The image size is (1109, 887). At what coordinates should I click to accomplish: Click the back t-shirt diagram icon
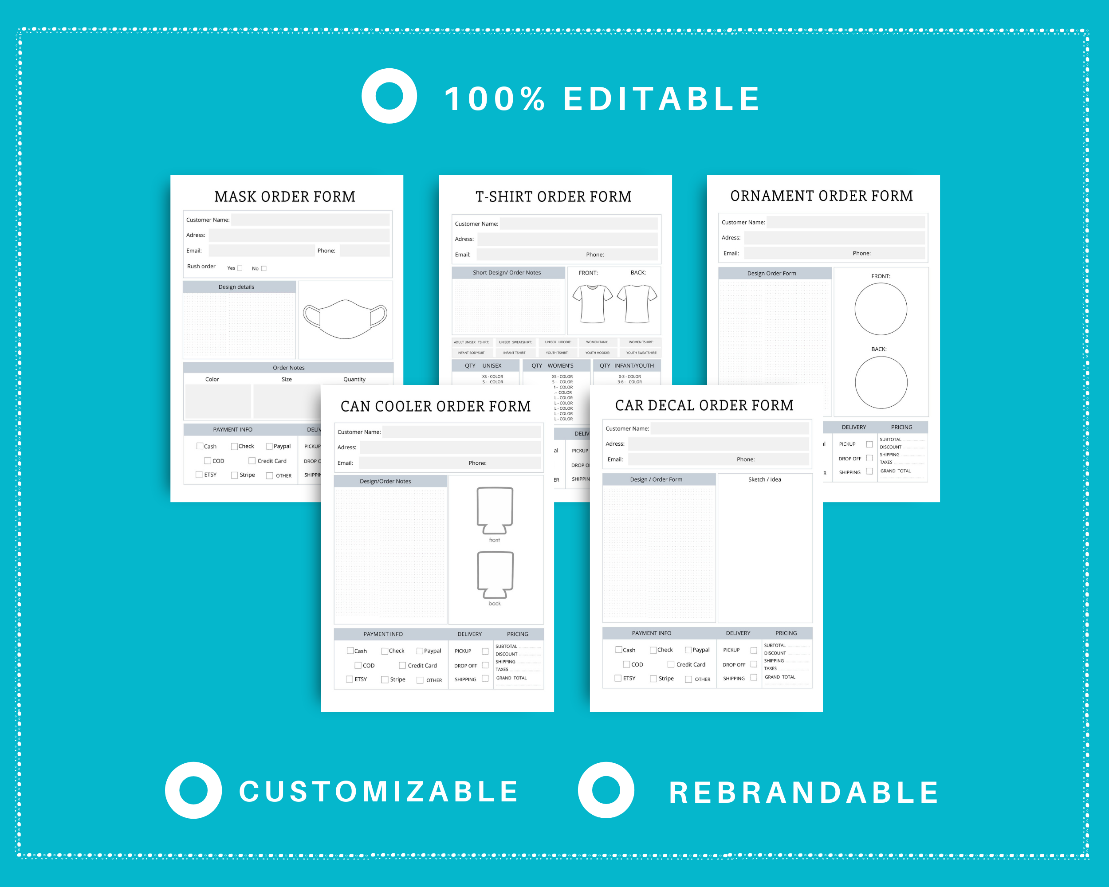(637, 302)
